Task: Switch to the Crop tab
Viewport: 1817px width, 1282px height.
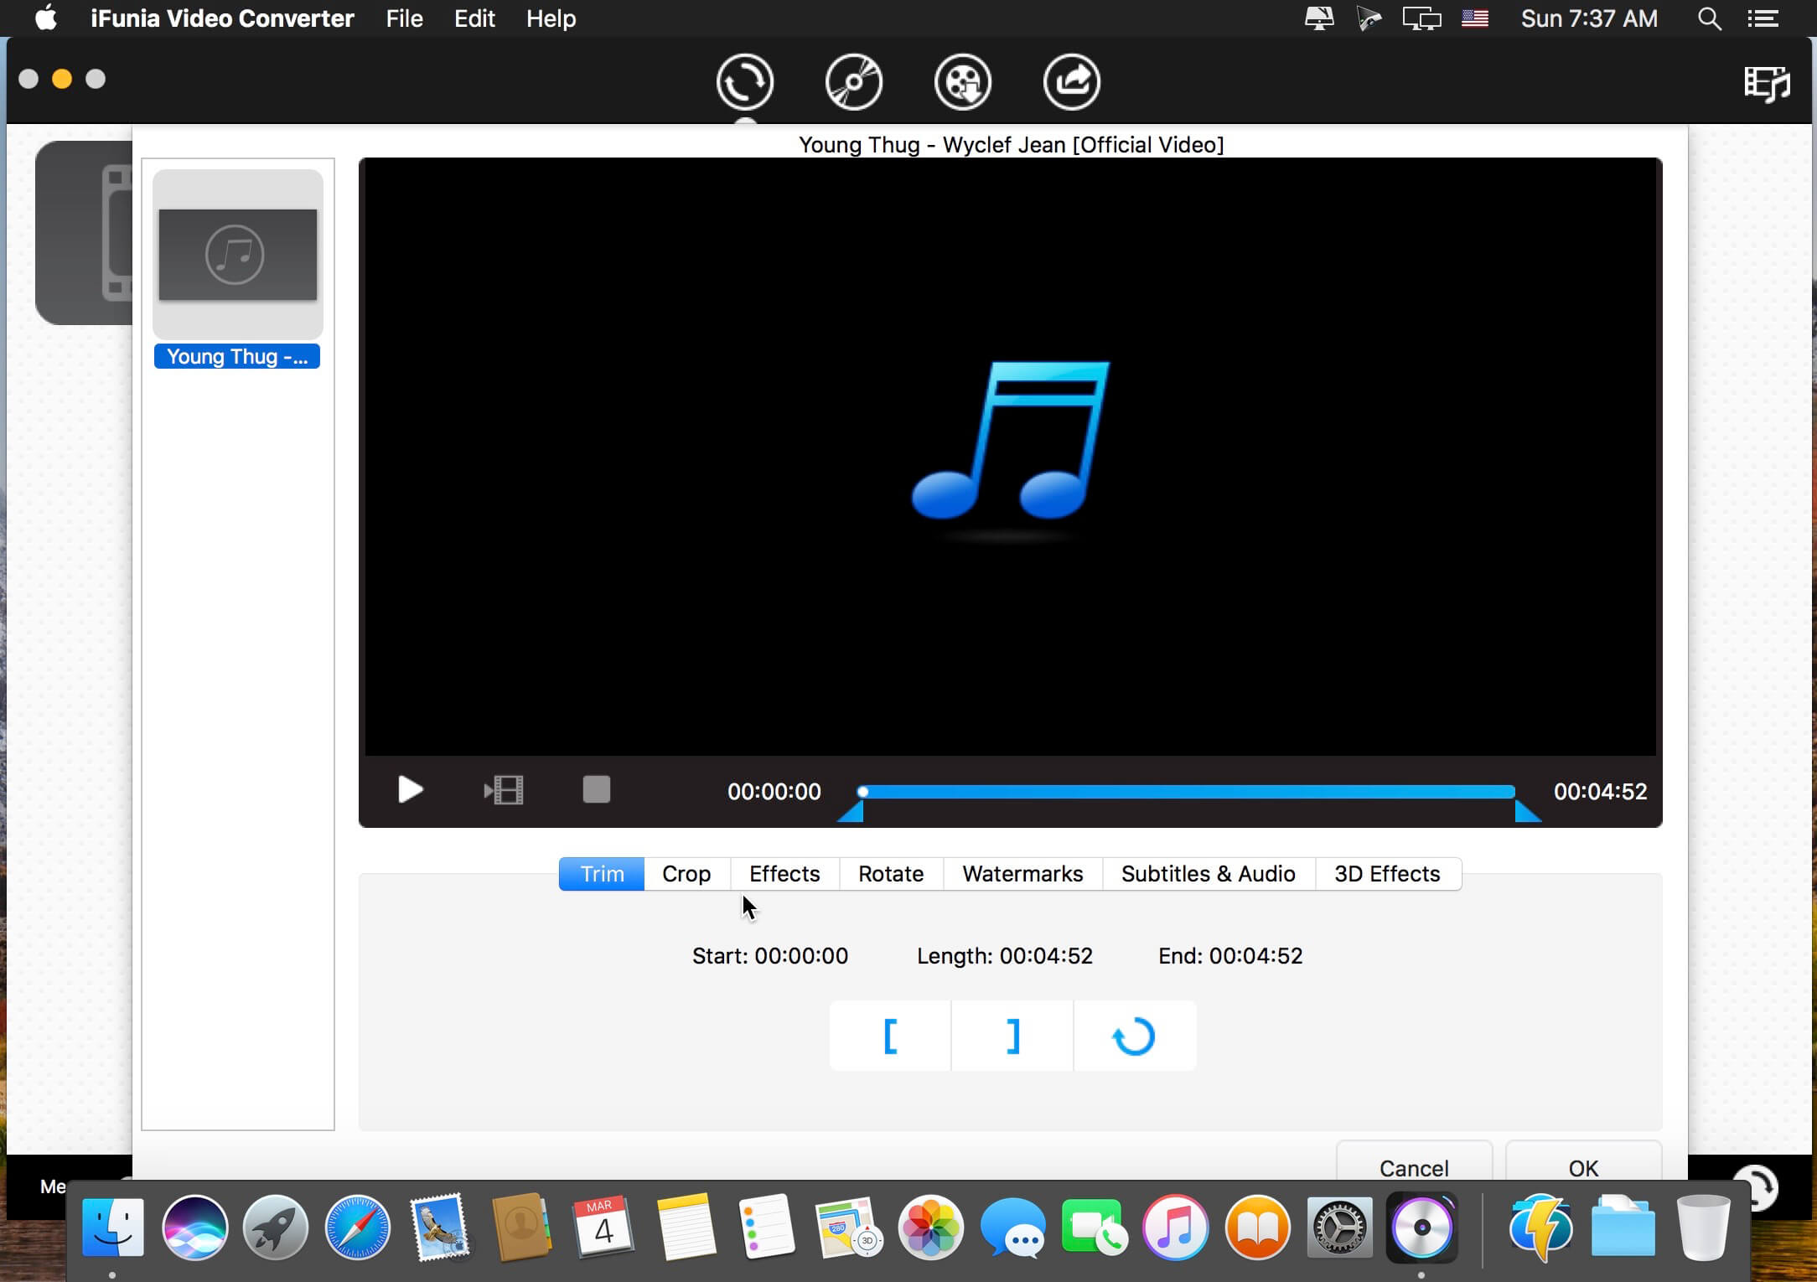Action: pos(686,873)
